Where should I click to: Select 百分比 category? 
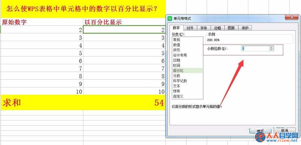tap(187, 71)
